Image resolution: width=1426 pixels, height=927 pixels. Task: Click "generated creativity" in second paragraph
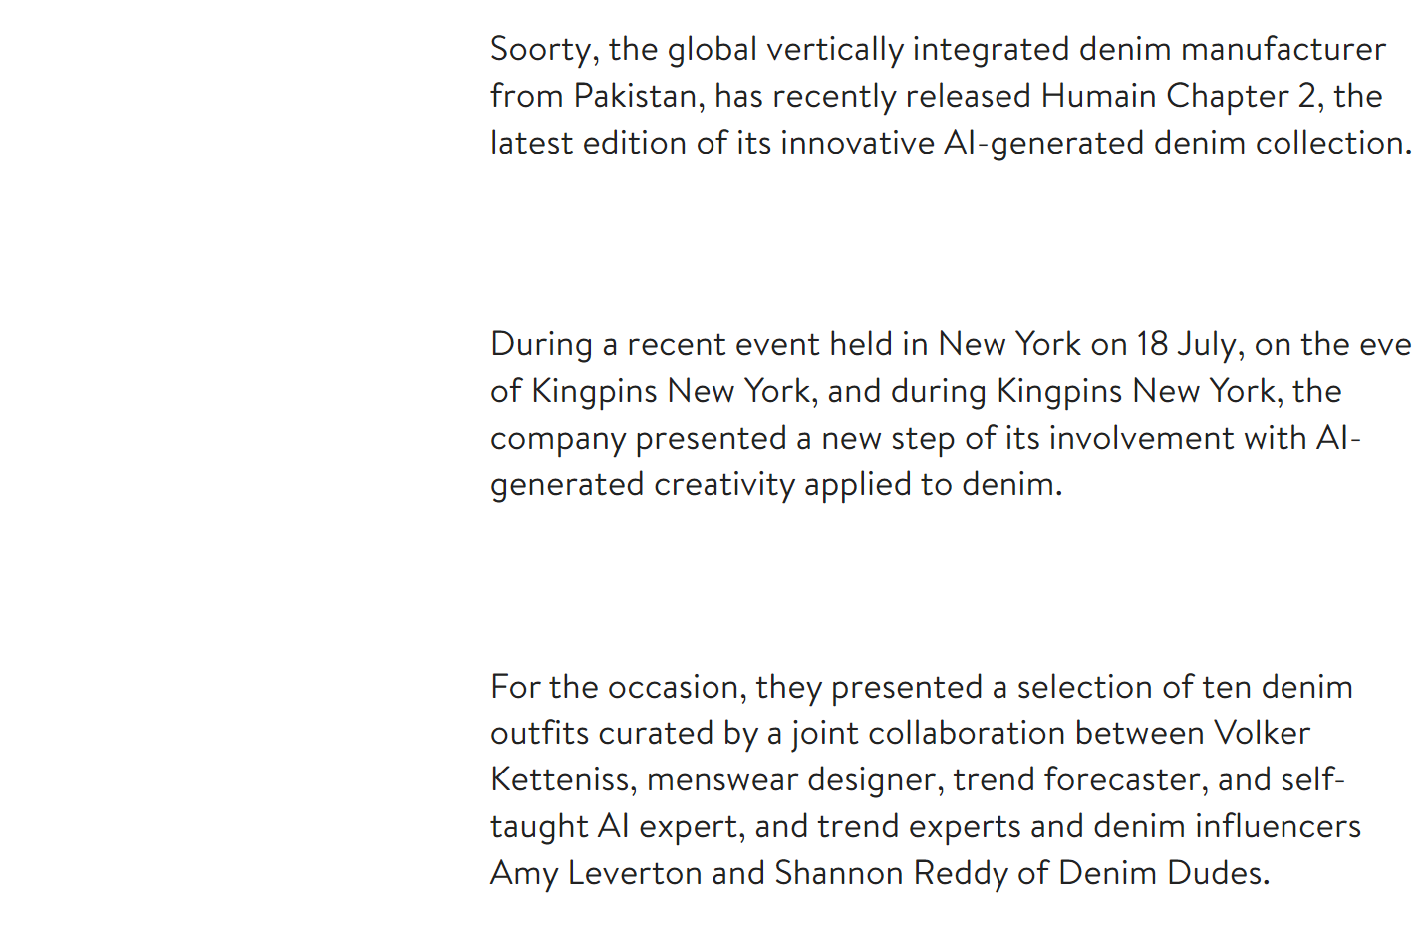point(642,484)
